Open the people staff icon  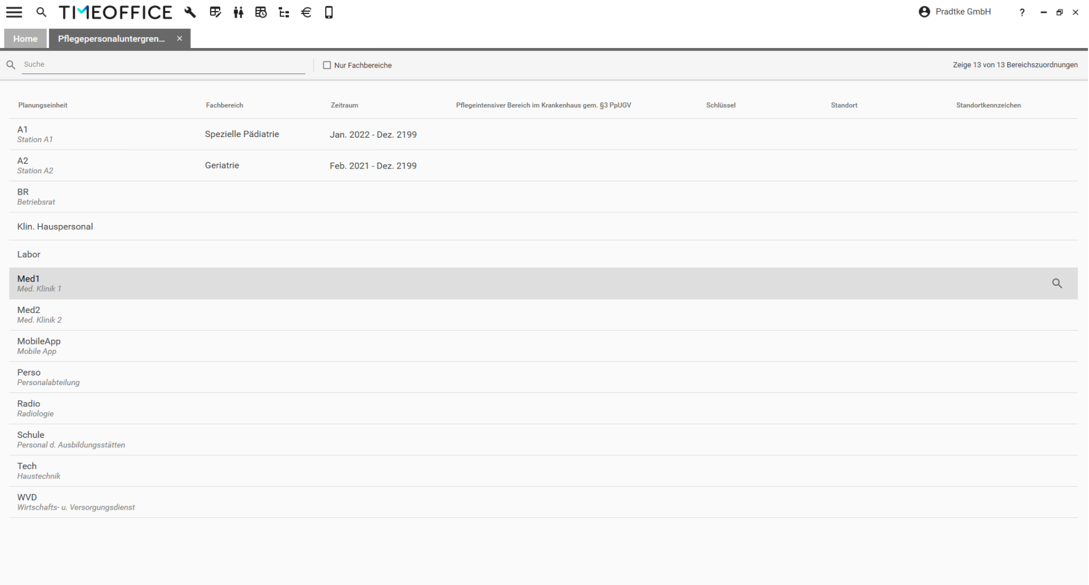pyautogui.click(x=238, y=12)
